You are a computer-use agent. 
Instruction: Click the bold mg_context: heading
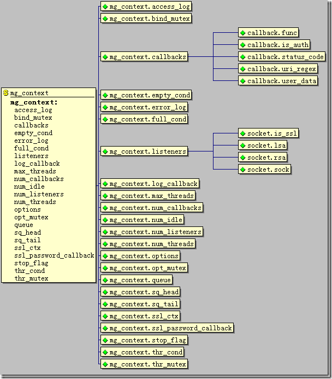click(34, 102)
